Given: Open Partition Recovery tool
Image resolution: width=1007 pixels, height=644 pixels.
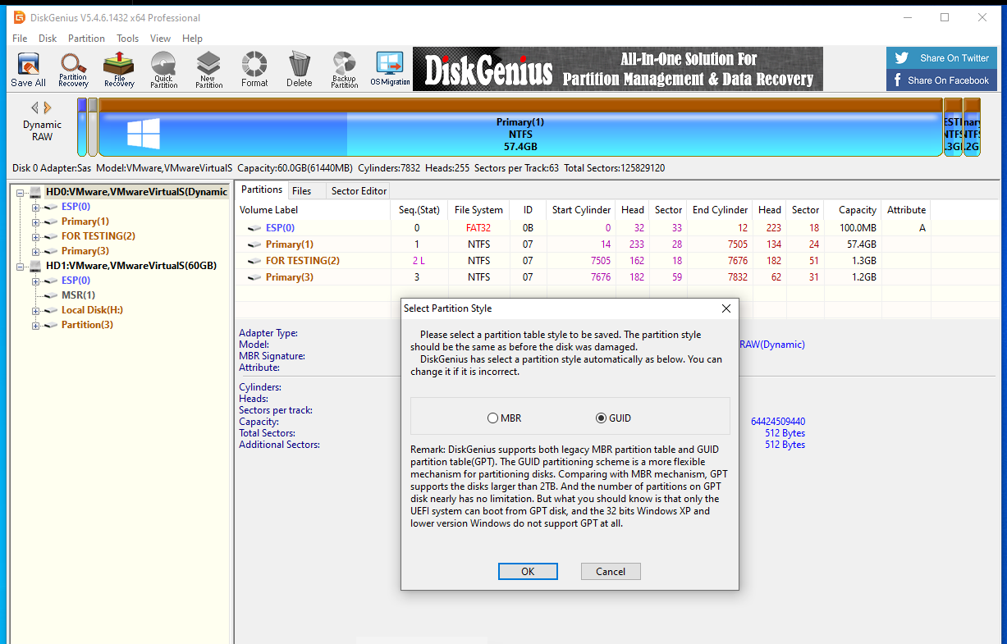Looking at the screenshot, I should click(73, 70).
